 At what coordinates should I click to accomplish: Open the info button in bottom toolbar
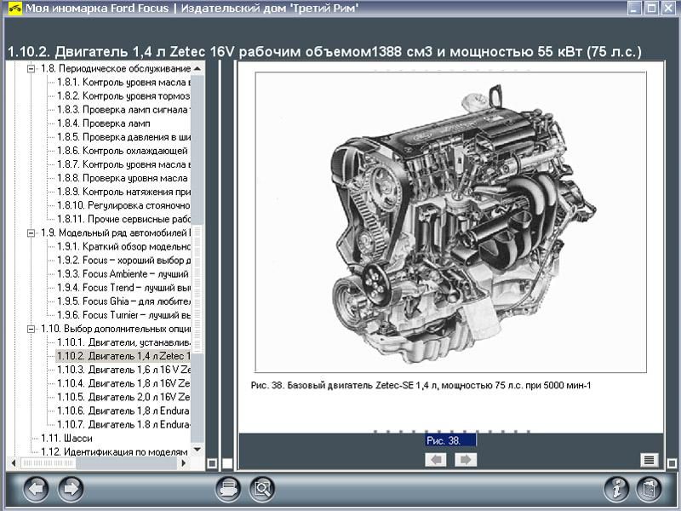pos(615,489)
